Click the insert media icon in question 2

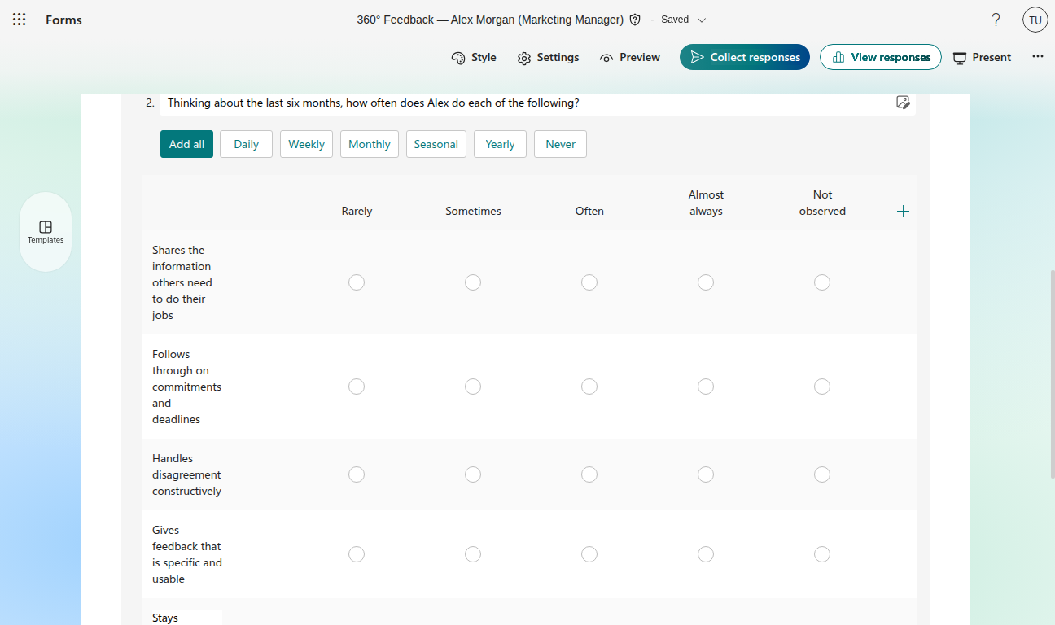903,103
